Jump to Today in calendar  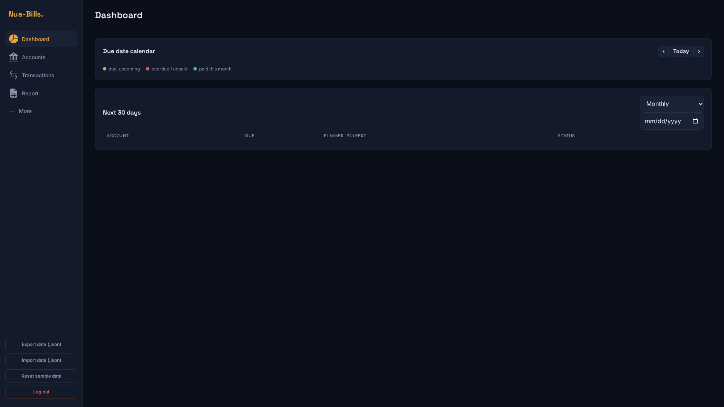point(681,51)
